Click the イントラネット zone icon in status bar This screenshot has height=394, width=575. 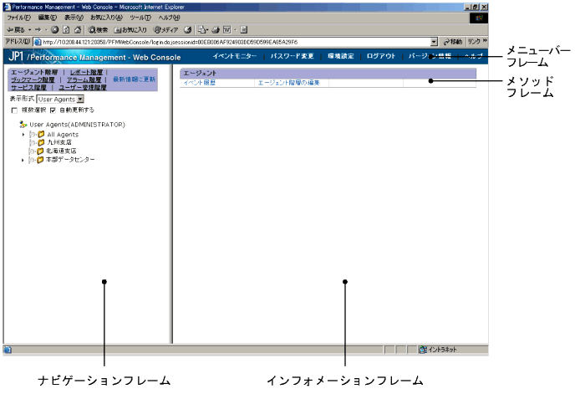point(423,350)
